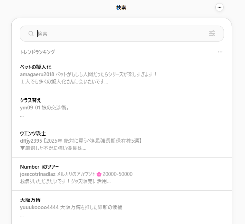Open the ペットの擬人化 trend
Viewport: 245px width, 224px height.
122,74
